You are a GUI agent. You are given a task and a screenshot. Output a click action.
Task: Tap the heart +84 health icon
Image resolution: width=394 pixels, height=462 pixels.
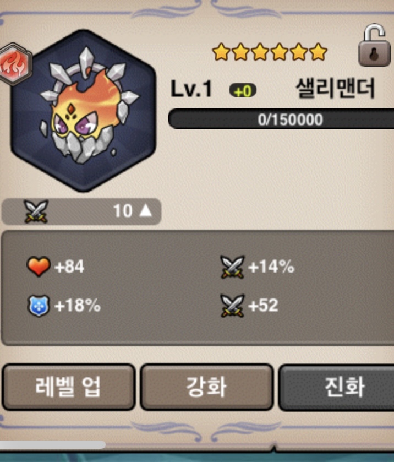pyautogui.click(x=39, y=266)
